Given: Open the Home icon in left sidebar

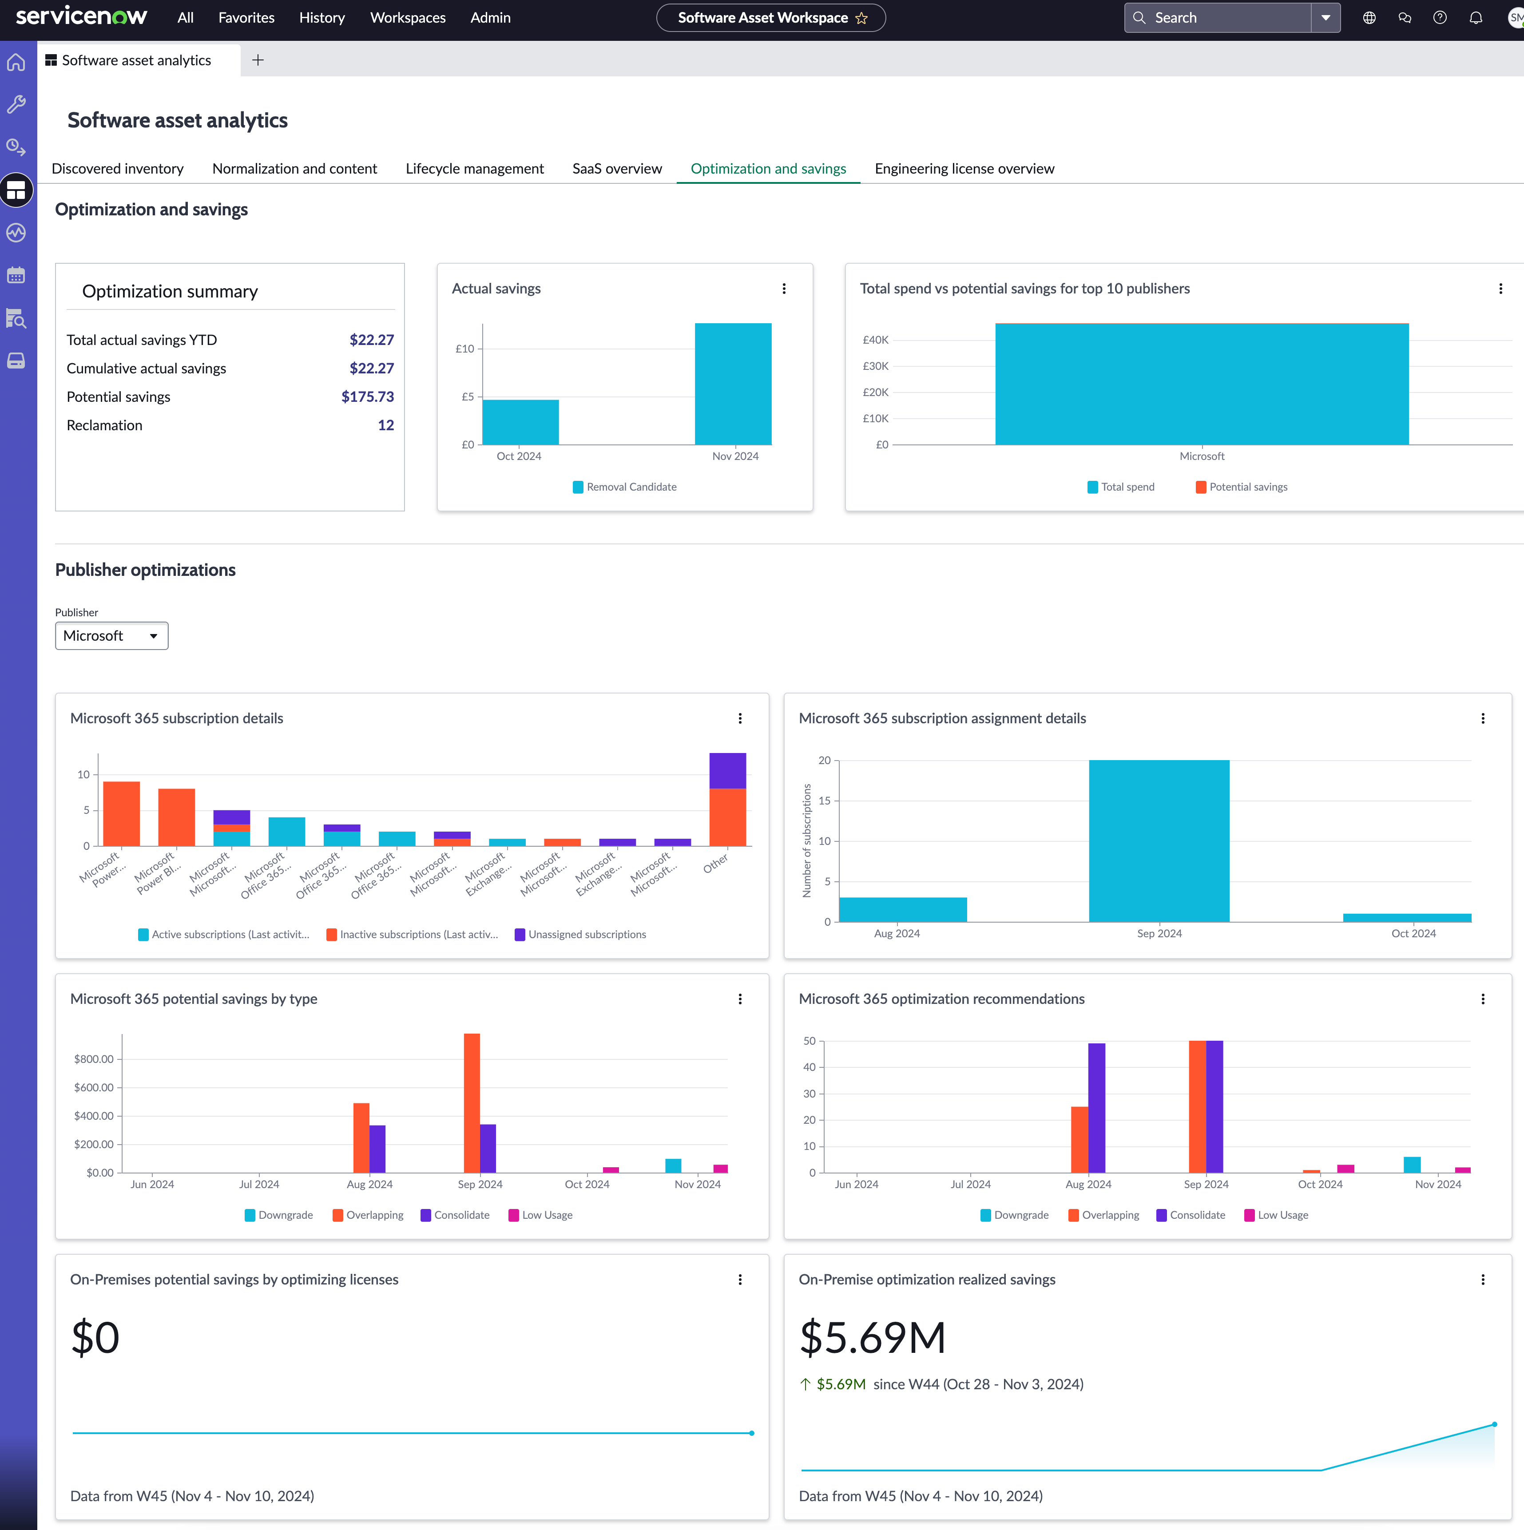Looking at the screenshot, I should coord(16,62).
